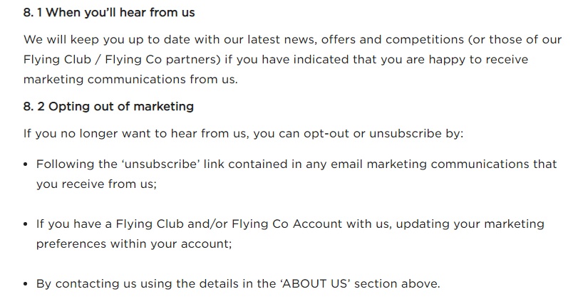This screenshot has height=299, width=578.
Task: Click the phrase 'latest news, offers and competitions'
Action: 356,40
